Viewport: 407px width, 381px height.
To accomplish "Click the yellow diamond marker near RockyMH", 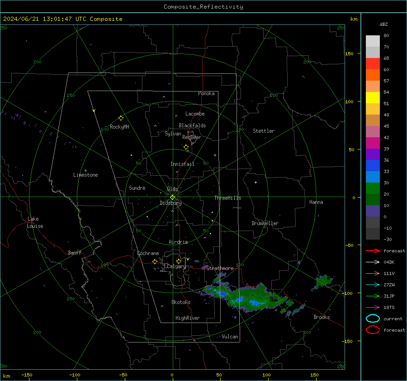I will pos(121,118).
